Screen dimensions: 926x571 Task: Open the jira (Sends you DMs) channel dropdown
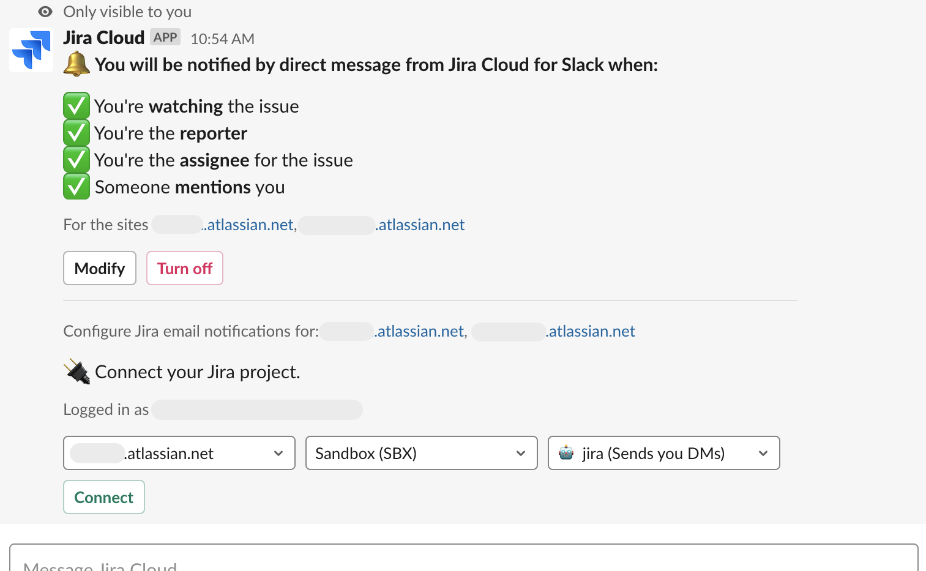(663, 453)
